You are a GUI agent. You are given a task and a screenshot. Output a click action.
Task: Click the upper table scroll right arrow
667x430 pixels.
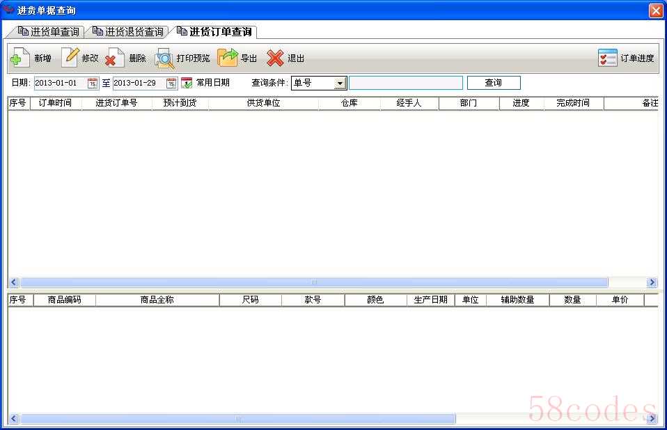pos(652,282)
